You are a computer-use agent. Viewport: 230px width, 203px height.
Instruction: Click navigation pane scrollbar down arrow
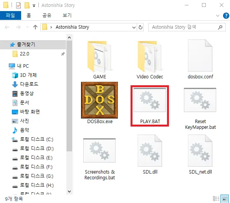[69, 191]
